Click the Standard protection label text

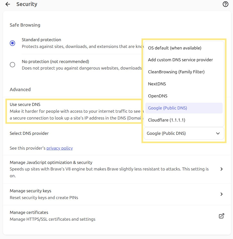point(41,40)
